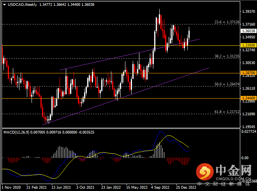Select the MACD(12,26,9) indicator label
The width and height of the screenshot is (257, 191).
point(18,132)
